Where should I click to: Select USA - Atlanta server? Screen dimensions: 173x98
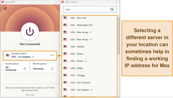pyautogui.click(x=89, y=46)
